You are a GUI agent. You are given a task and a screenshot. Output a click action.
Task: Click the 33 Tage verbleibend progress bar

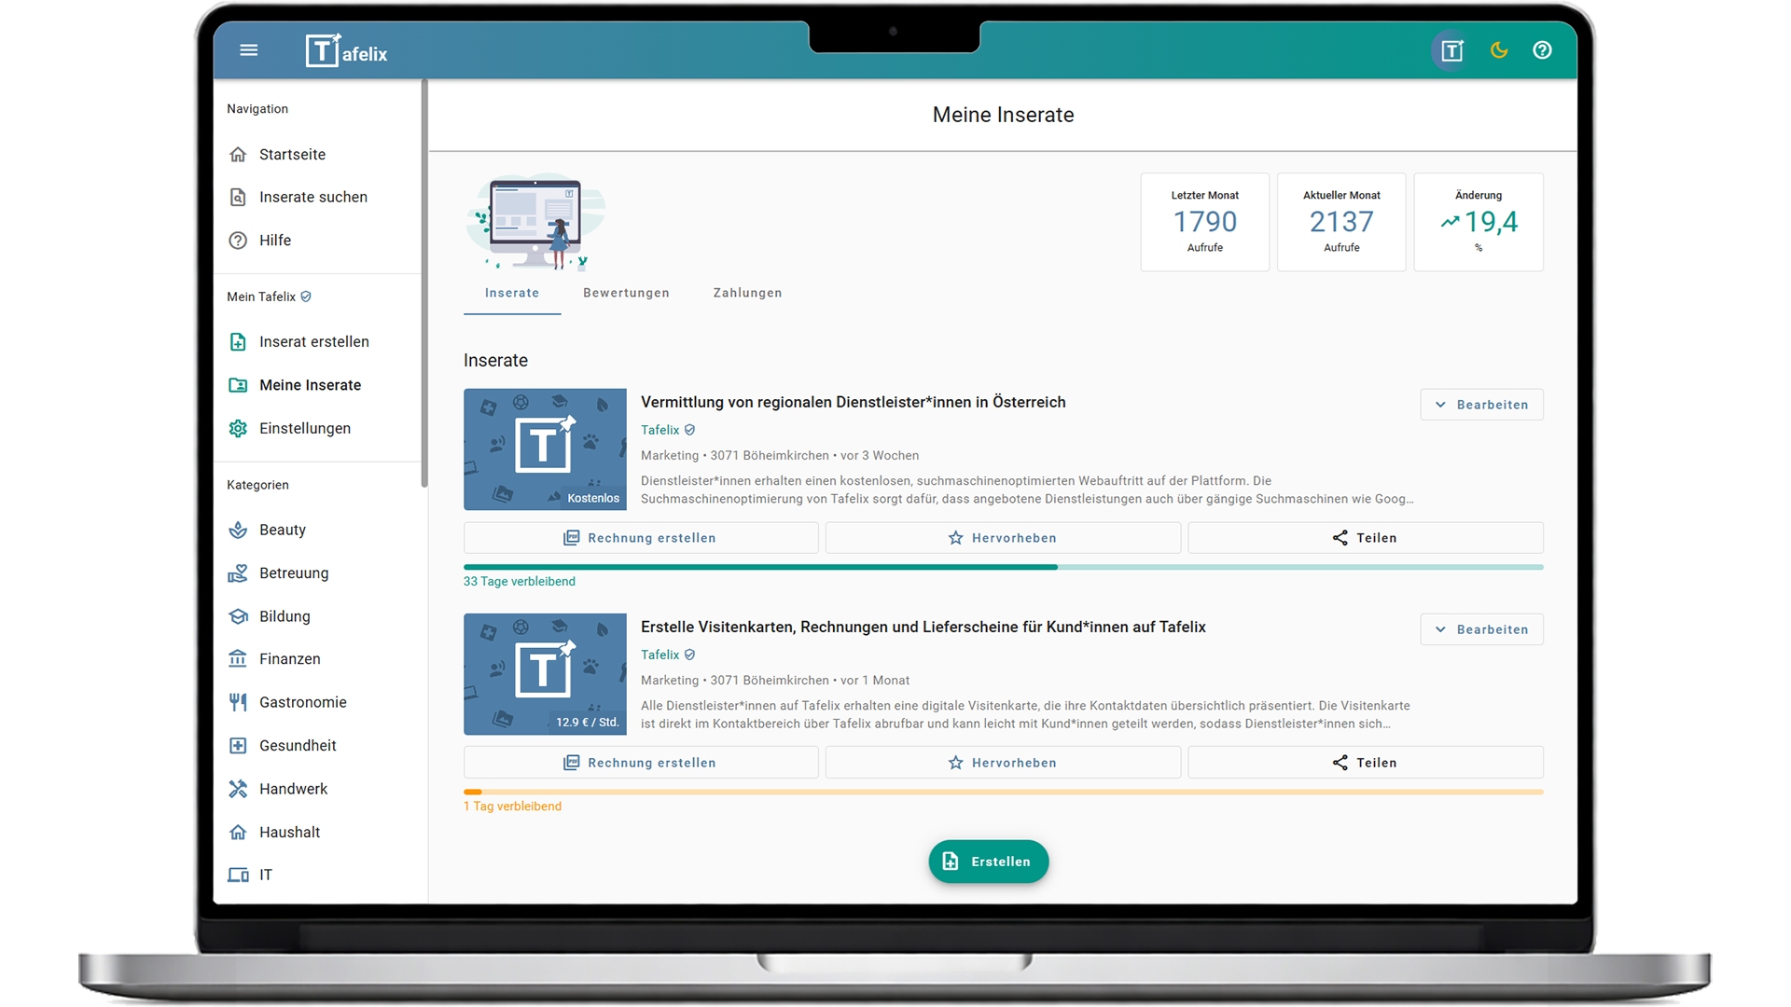[x=1004, y=567]
